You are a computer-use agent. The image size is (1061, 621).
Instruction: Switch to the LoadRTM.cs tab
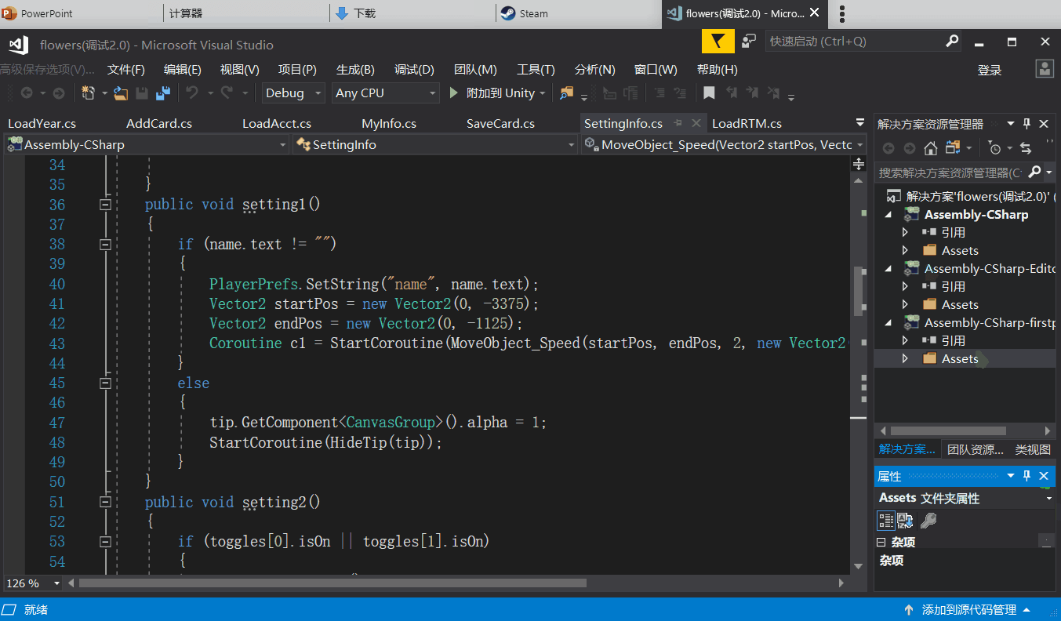(747, 124)
